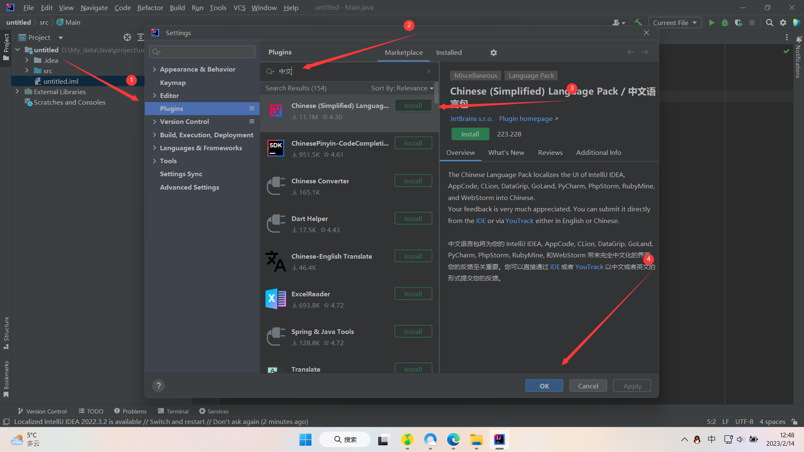Viewport: 804px width, 452px height.
Task: Click the read-only lock toggle in status bar
Action: 794,421
